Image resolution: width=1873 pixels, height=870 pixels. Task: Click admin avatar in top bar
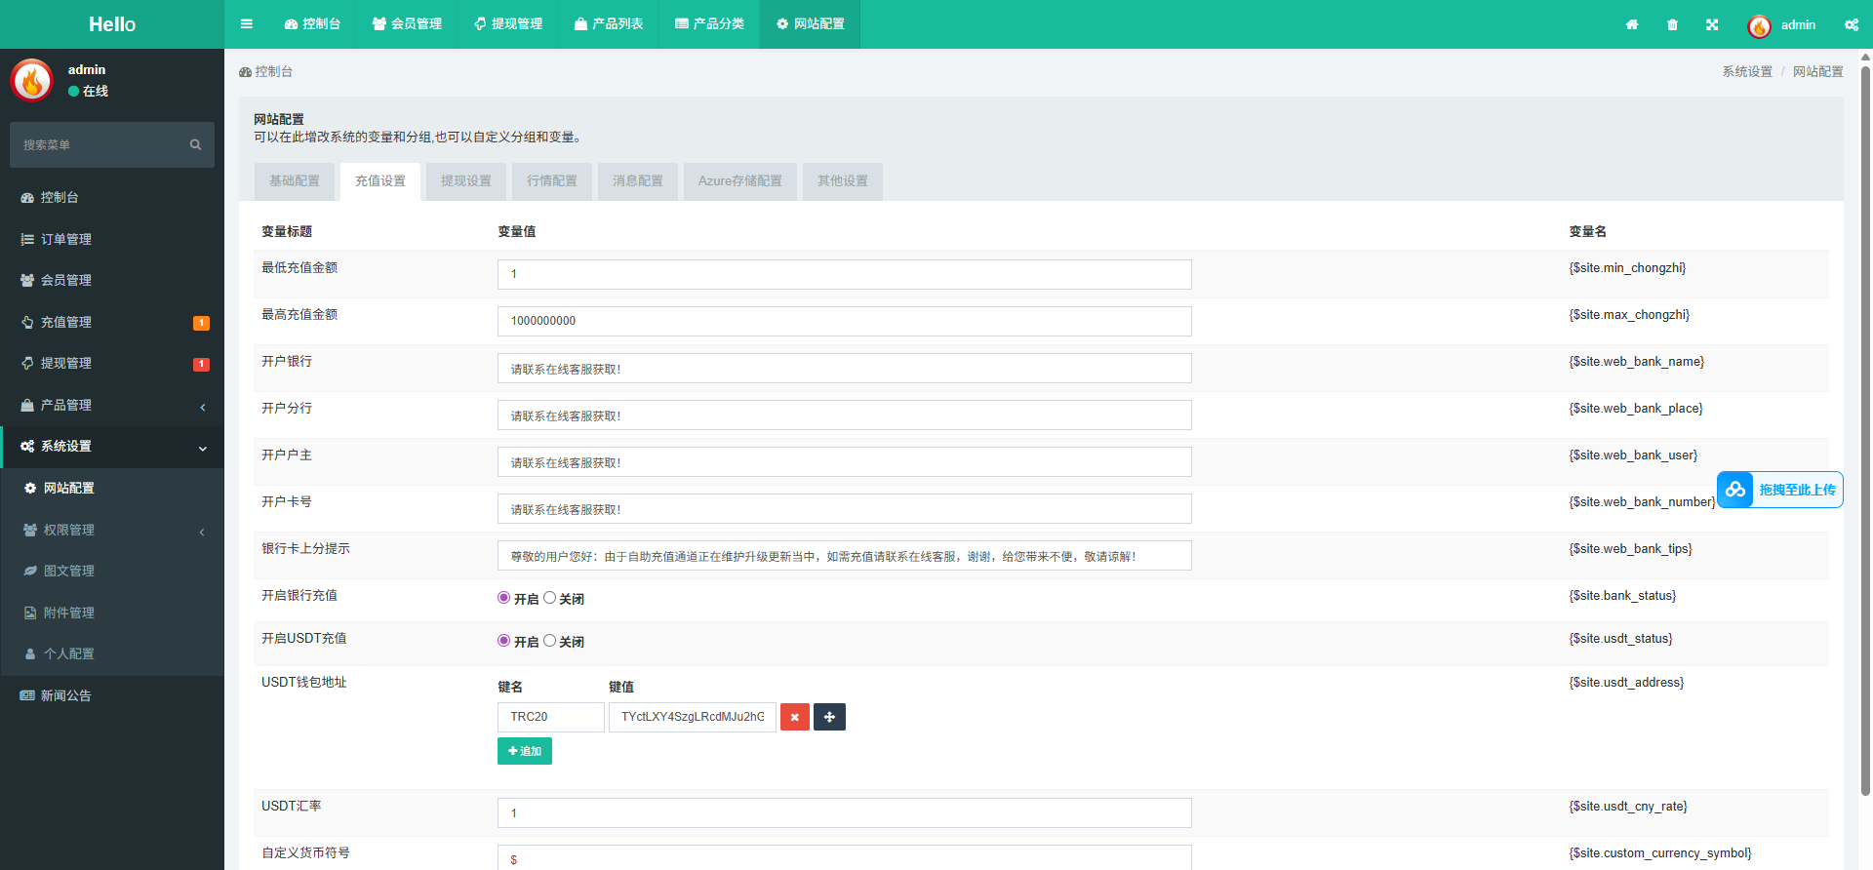(1759, 25)
